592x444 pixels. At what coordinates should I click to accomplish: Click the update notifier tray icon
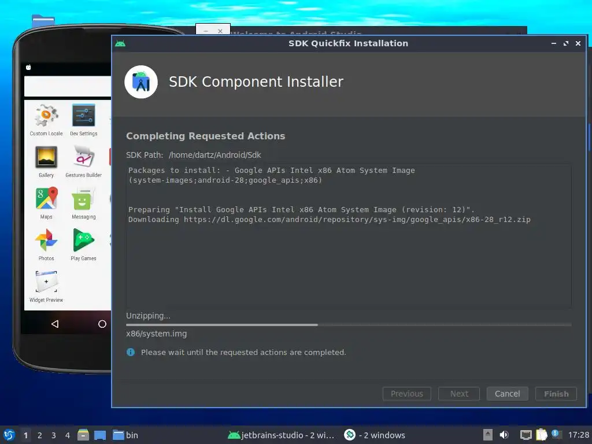pyautogui.click(x=556, y=434)
